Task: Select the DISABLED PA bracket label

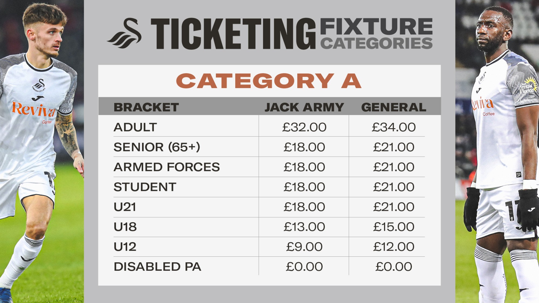Action: coord(157,267)
